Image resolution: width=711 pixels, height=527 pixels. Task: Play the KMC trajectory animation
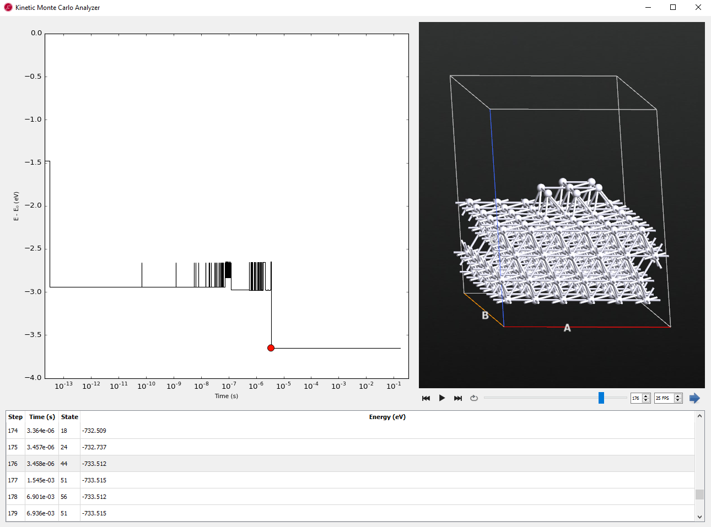441,398
